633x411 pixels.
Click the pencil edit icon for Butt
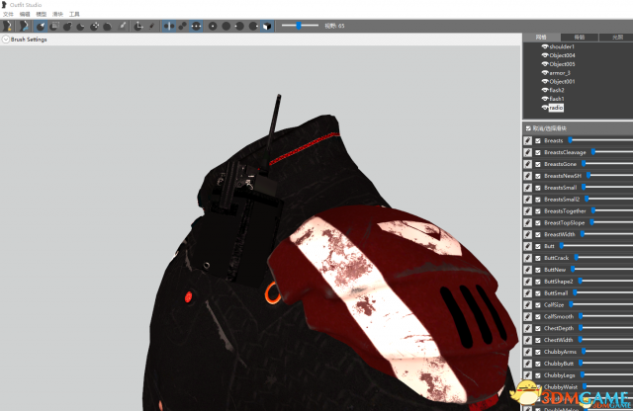click(527, 246)
